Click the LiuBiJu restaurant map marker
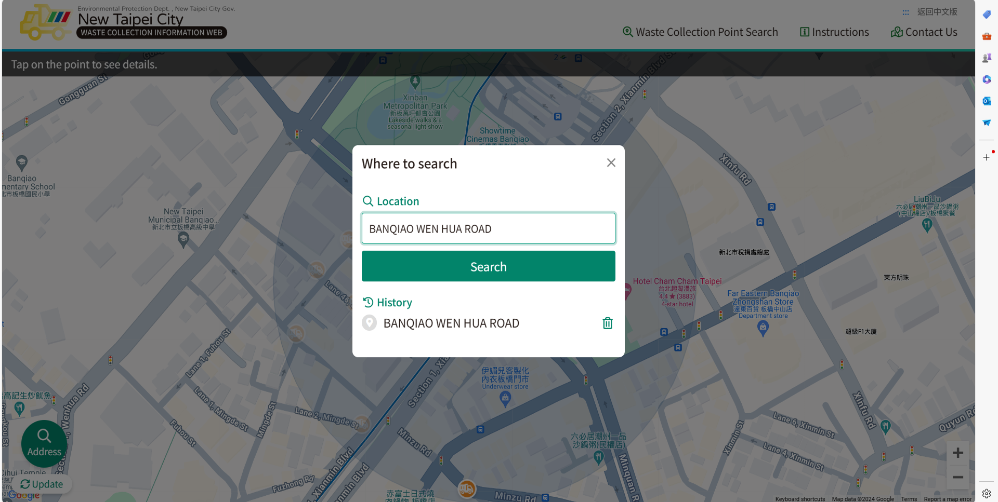The width and height of the screenshot is (998, 502). pos(927,225)
